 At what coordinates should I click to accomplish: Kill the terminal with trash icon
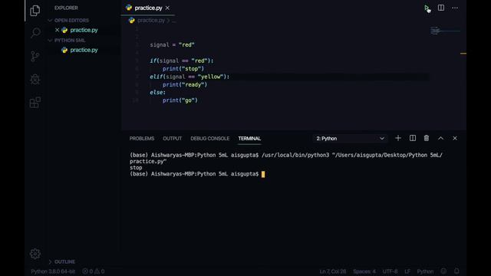[x=427, y=138]
